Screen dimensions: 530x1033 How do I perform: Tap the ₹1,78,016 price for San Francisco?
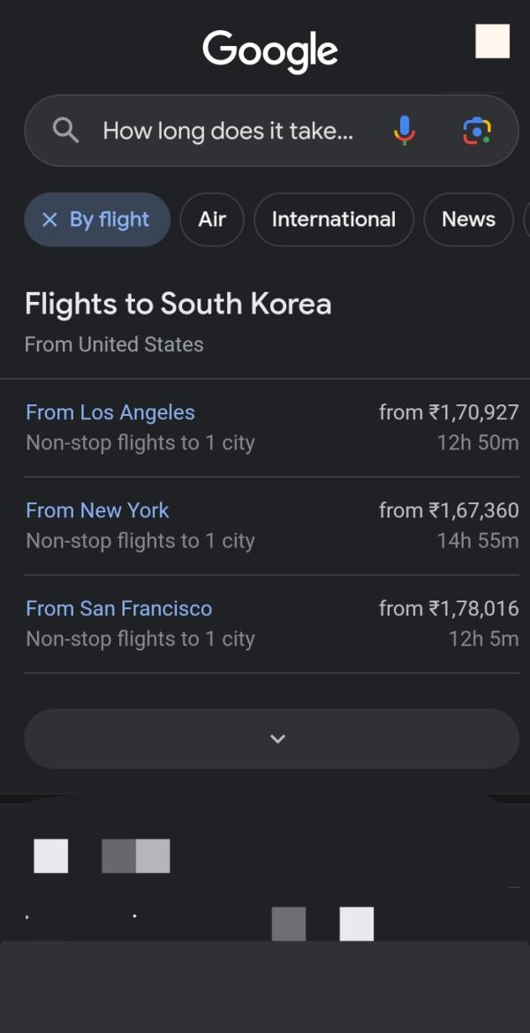[x=449, y=608]
